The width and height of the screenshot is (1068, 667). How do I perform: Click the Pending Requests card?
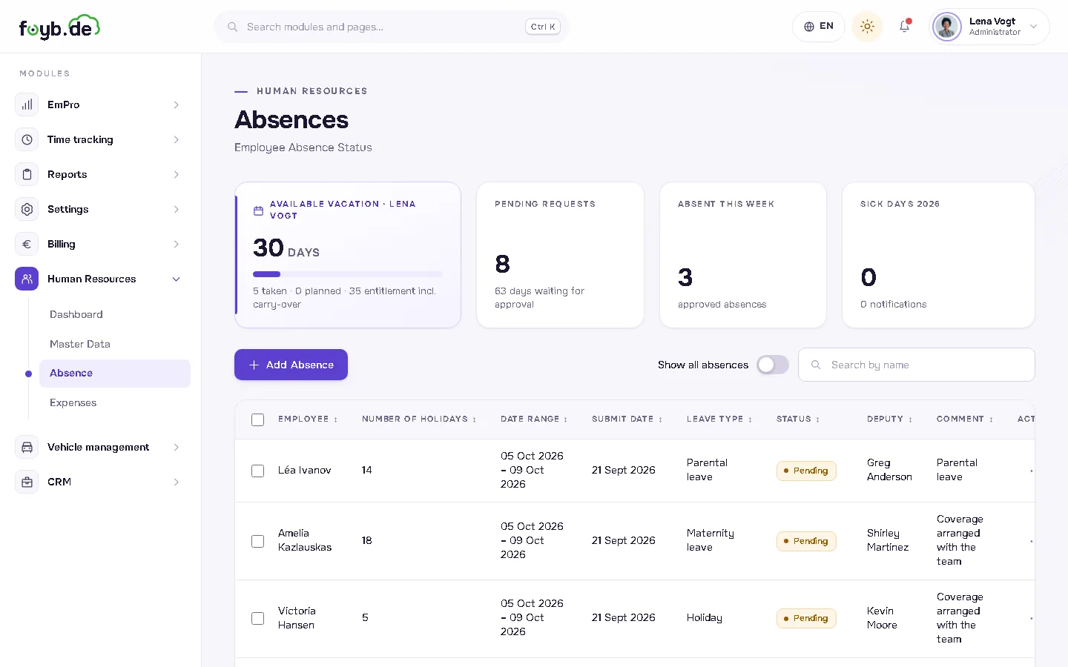[560, 255]
